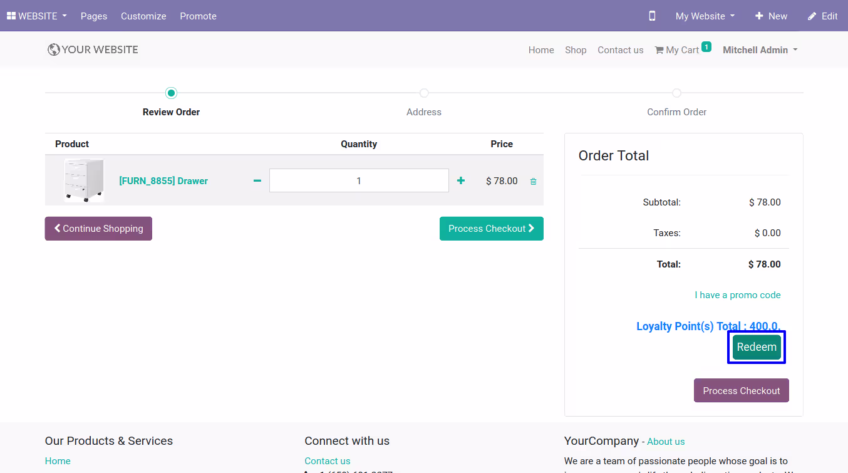Viewport: 848px width, 473px height.
Task: Select the Address checkout step marker
Action: tap(424, 93)
